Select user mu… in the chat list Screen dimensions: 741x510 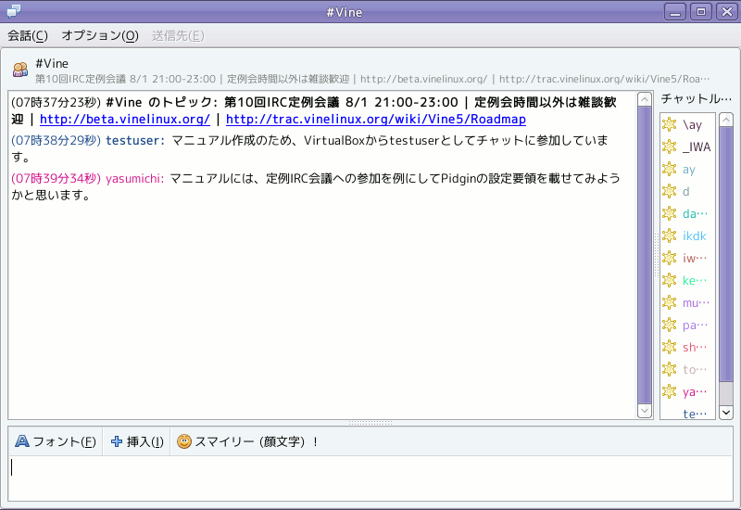pos(696,303)
